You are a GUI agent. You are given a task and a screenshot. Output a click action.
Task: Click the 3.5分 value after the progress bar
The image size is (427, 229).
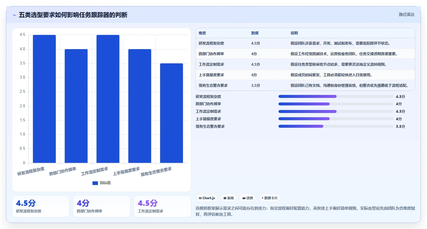(x=400, y=127)
